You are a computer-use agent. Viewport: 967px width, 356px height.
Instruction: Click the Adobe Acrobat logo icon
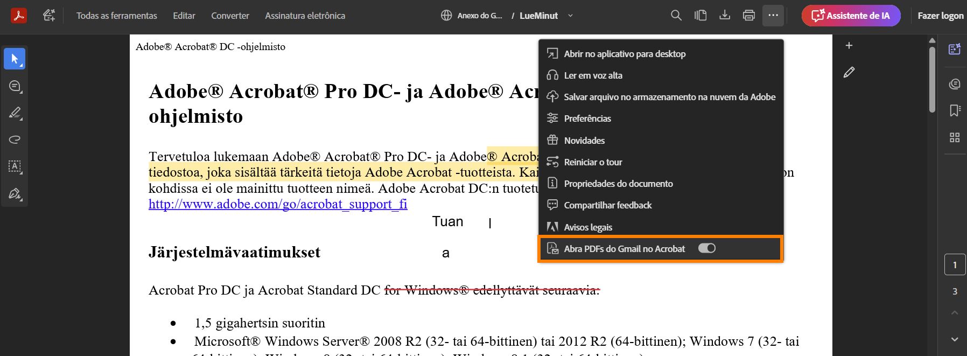click(x=19, y=16)
